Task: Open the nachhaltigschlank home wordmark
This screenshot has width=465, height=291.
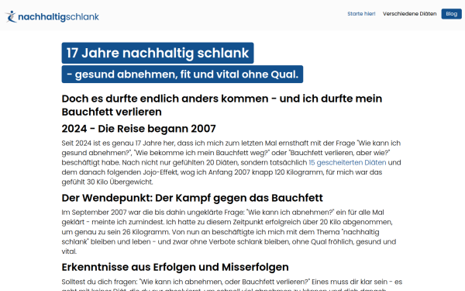Action: tap(58, 17)
